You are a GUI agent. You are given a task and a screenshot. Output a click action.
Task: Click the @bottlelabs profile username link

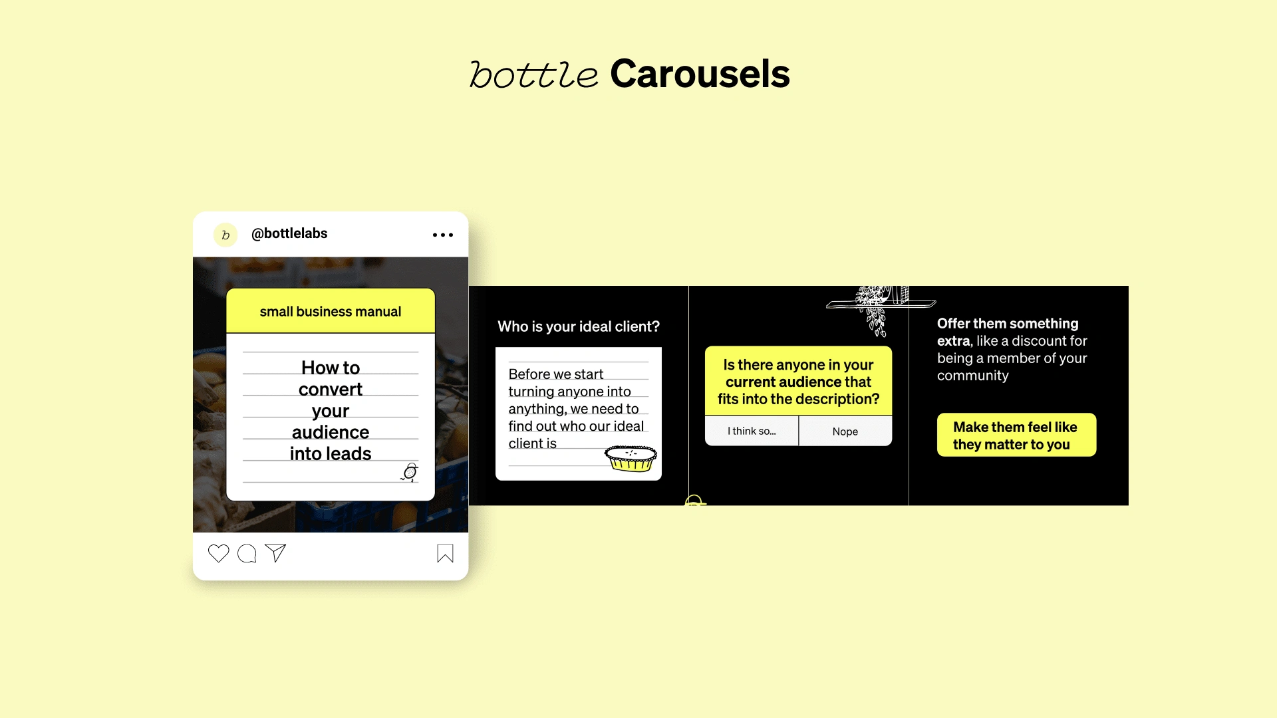pos(289,233)
